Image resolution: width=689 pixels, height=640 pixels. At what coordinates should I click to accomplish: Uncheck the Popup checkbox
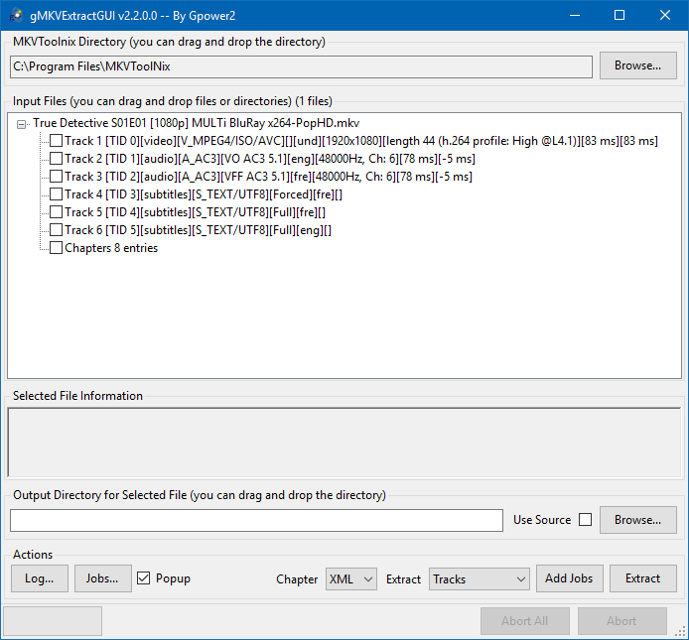point(143,578)
